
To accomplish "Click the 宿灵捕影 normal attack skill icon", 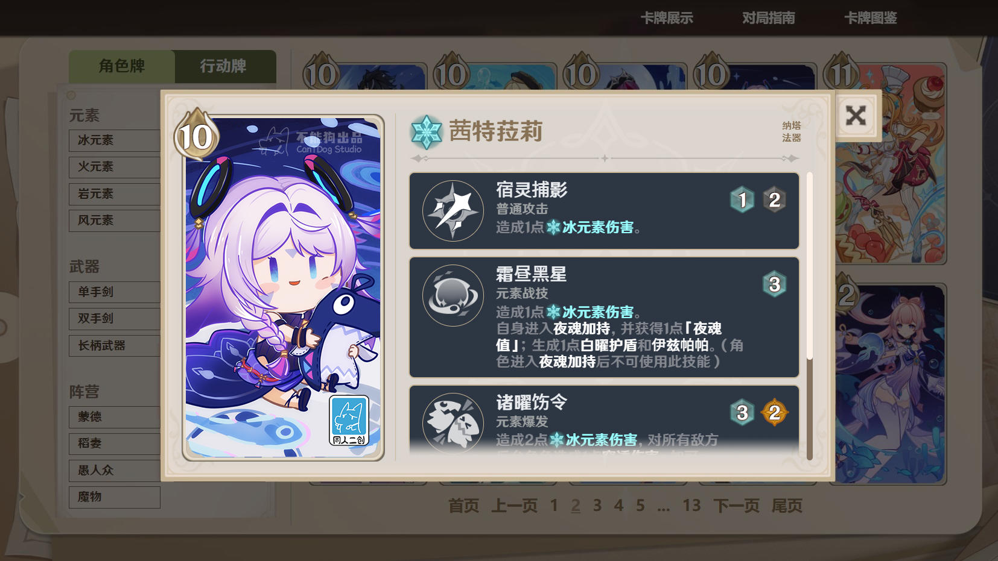I will point(453,210).
